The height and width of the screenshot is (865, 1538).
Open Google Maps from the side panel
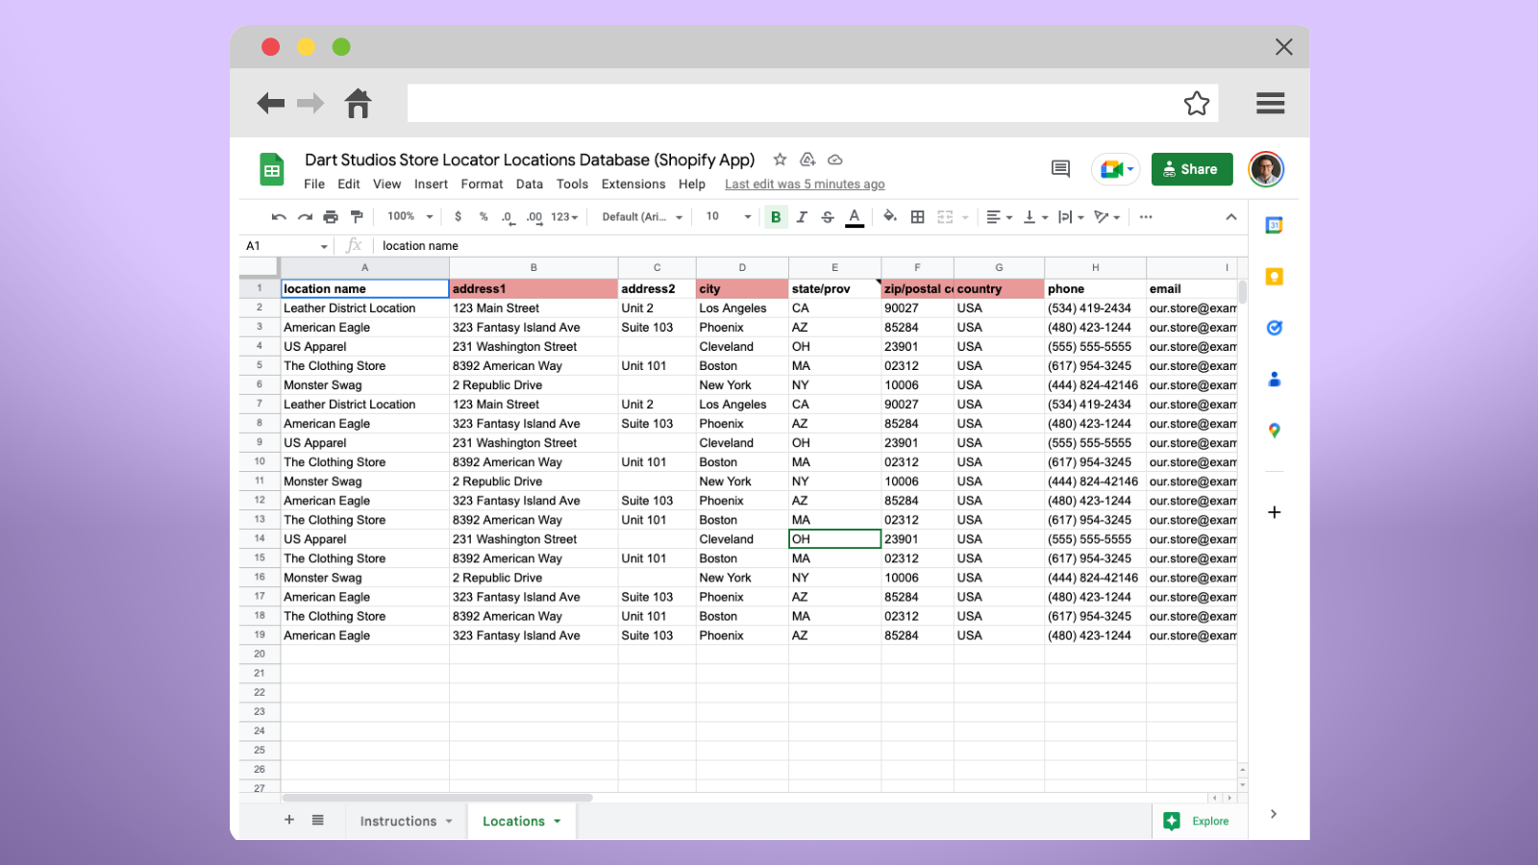[1274, 431]
